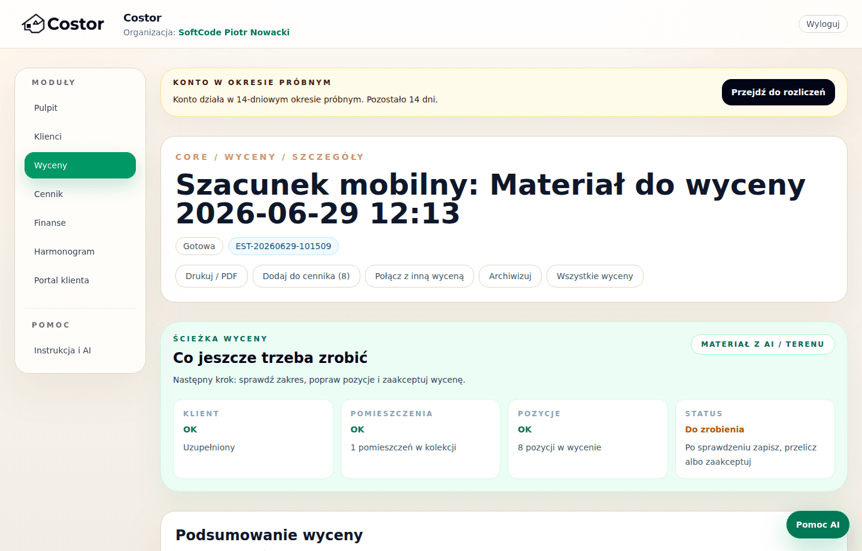Click the Materiał z AI / Terenu tag

pos(763,344)
